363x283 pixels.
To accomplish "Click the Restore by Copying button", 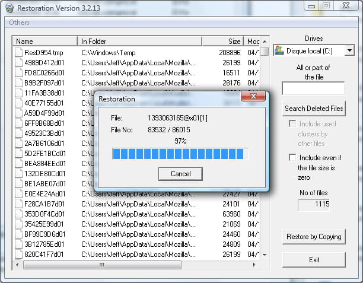I will click(x=314, y=237).
